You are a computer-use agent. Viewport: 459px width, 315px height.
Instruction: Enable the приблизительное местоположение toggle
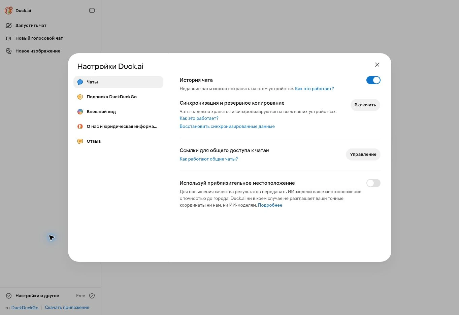click(x=373, y=183)
